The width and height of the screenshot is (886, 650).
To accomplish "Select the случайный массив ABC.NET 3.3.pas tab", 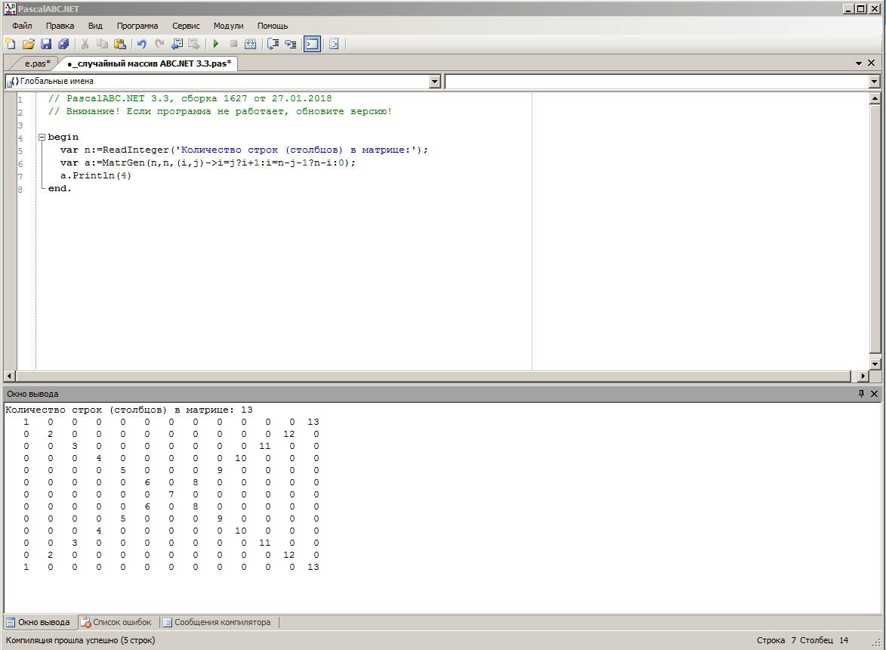I will (149, 63).
